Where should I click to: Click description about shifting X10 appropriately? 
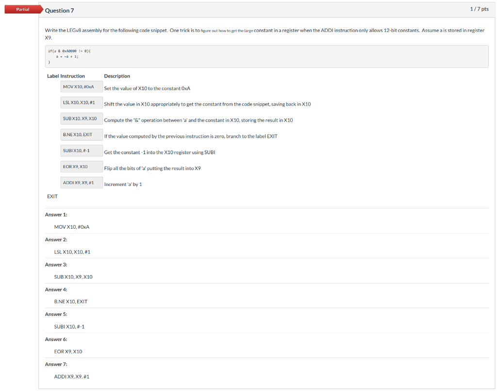(x=207, y=104)
